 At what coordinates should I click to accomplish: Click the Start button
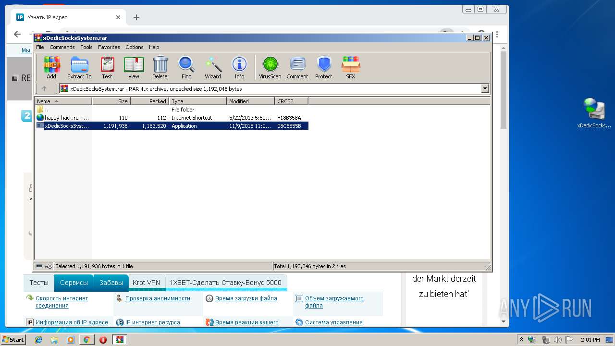(13, 340)
